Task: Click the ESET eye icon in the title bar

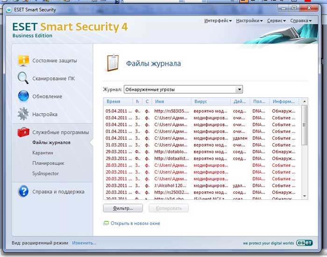Action: (9, 10)
